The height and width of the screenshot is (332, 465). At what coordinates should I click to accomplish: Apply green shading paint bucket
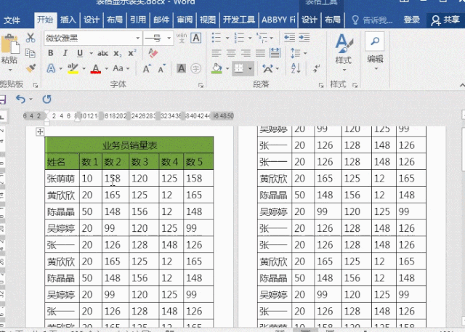click(x=217, y=69)
